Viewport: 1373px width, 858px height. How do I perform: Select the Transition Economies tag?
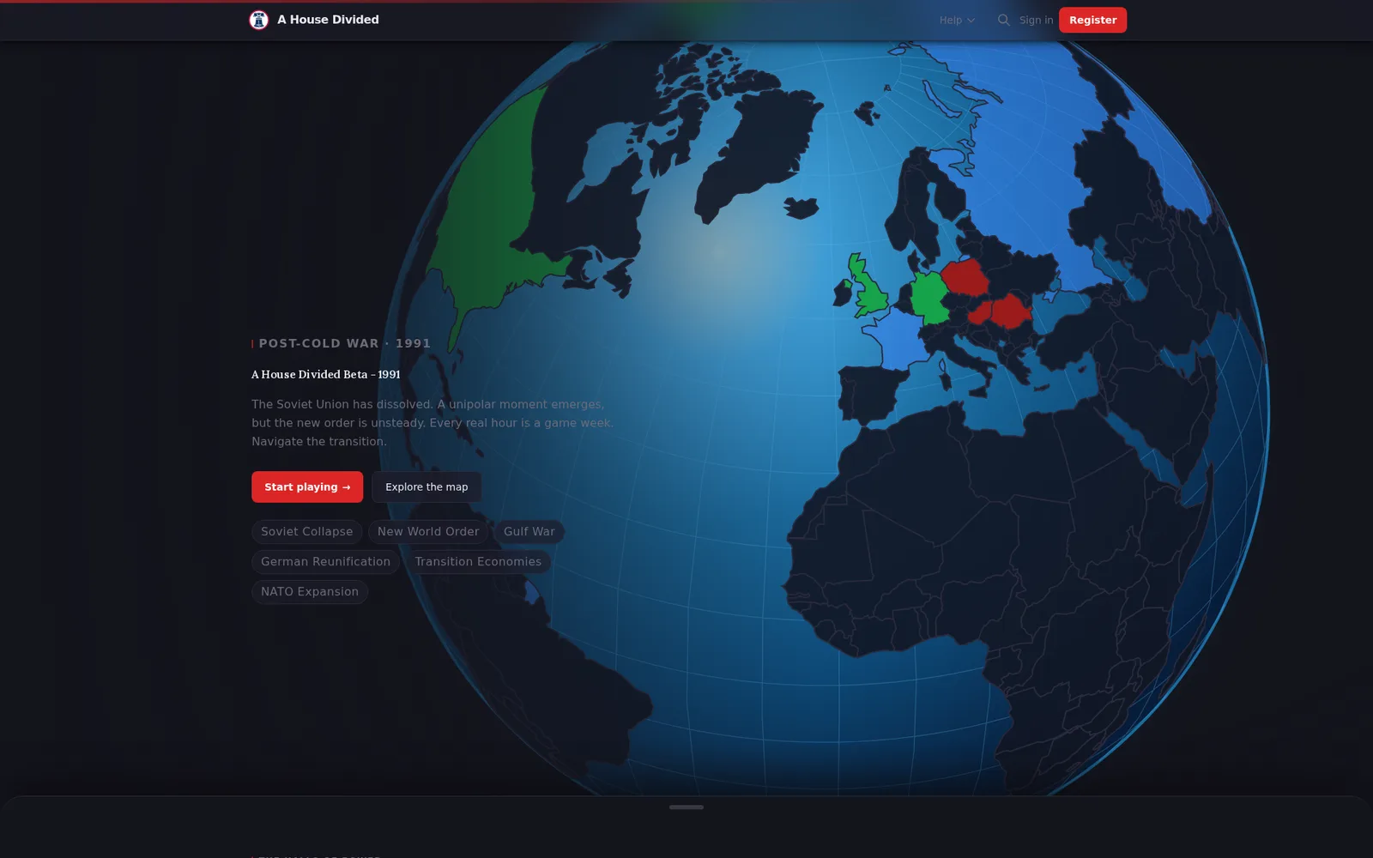[x=478, y=562]
